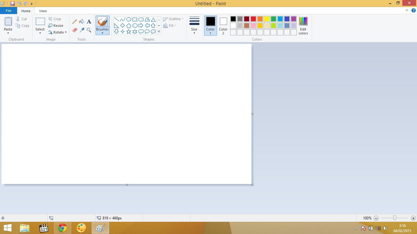417x234 pixels.
Task: Select the Fill with color tool
Action: pos(82,22)
